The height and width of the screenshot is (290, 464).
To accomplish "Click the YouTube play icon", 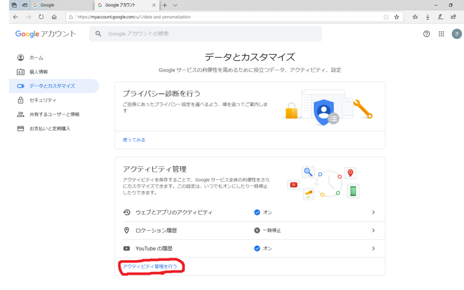I will [127, 249].
